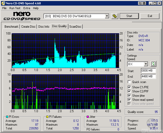The image size is (163, 133).
Task: Toggle the Show jitter checkbox
Action: point(129,96)
